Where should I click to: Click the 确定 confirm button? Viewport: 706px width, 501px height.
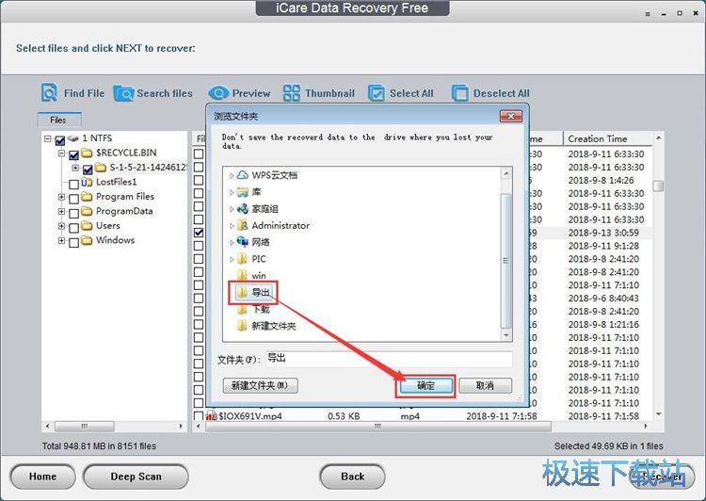[x=425, y=386]
